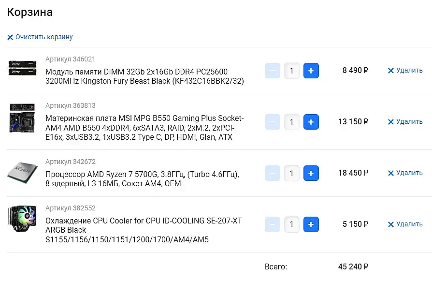Reduce AMD Ryzen 7 5700G quantity
The height and width of the screenshot is (281, 432).
[x=273, y=173]
